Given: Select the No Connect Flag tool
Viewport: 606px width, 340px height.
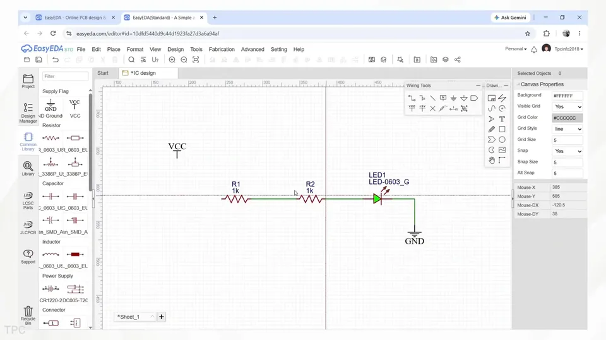Looking at the screenshot, I should (x=432, y=108).
